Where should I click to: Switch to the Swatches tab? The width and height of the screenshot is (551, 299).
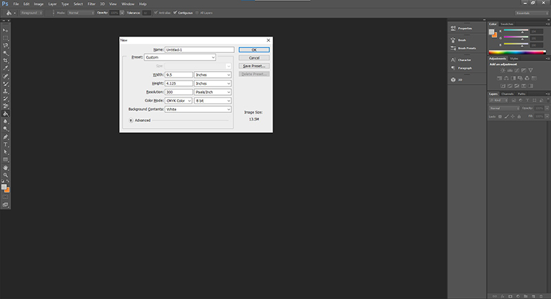click(x=507, y=24)
